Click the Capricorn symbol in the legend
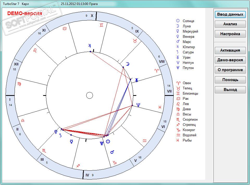The width and height of the screenshot is (250, 185). (x=178, y=130)
